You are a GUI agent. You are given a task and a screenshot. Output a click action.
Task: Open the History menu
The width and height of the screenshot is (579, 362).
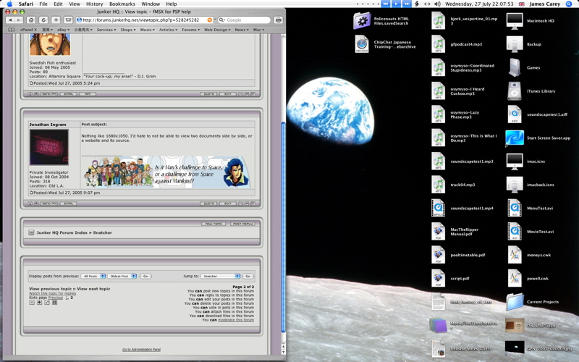(94, 4)
